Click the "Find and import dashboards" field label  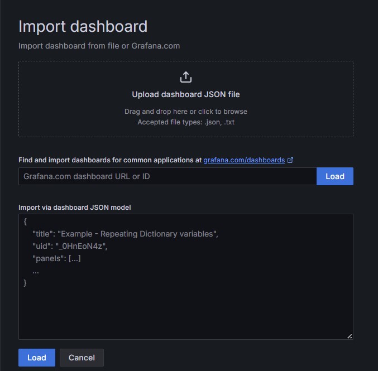(109, 160)
